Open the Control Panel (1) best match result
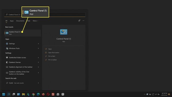172x97 pixels. pyautogui.click(x=23, y=33)
